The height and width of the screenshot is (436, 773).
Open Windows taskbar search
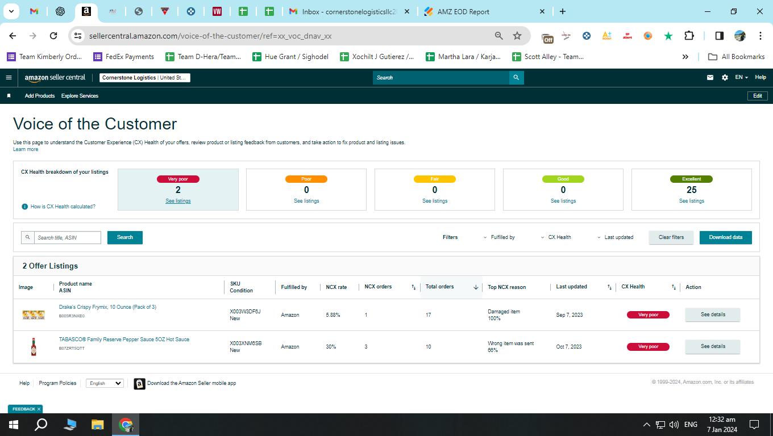[x=41, y=425]
